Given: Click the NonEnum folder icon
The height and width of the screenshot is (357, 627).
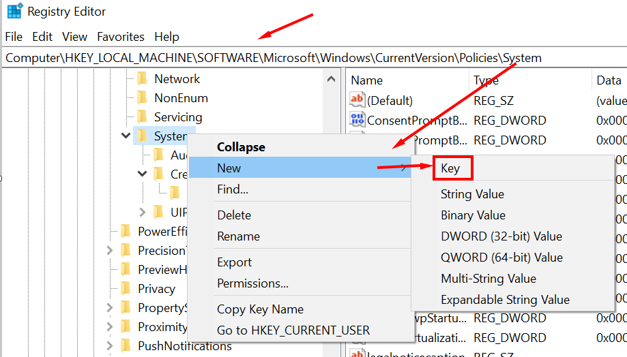Looking at the screenshot, I should coord(143,98).
